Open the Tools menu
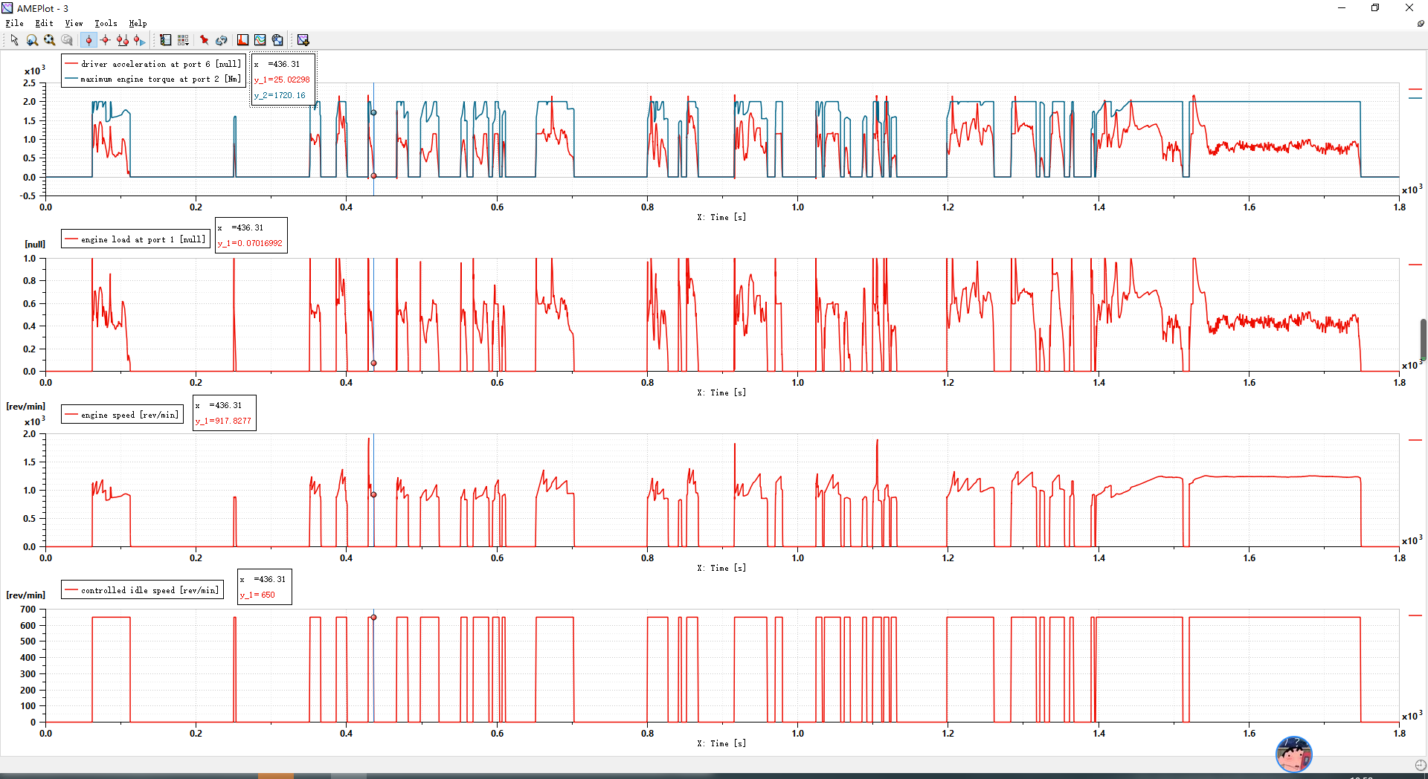This screenshot has height=779, width=1428. click(x=106, y=23)
